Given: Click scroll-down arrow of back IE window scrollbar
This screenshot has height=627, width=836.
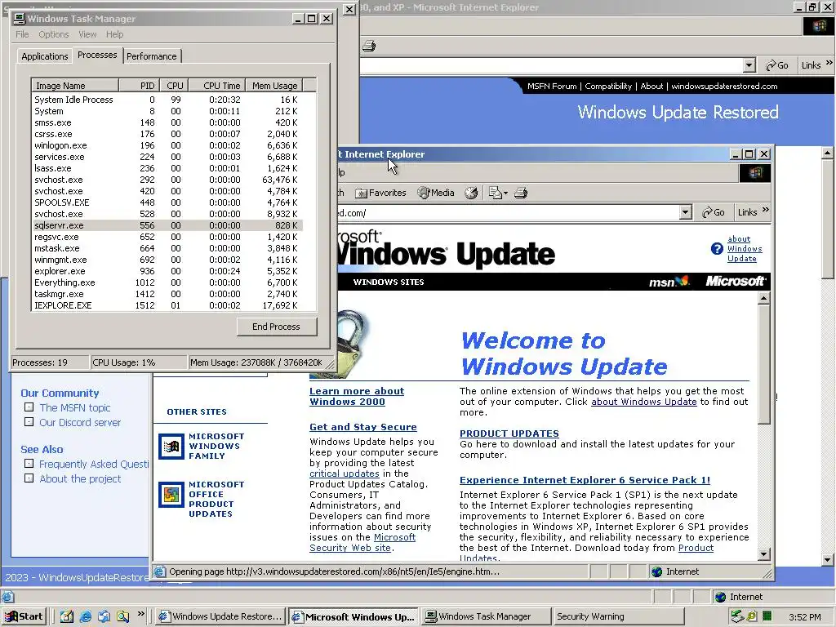Looking at the screenshot, I should coord(828,560).
